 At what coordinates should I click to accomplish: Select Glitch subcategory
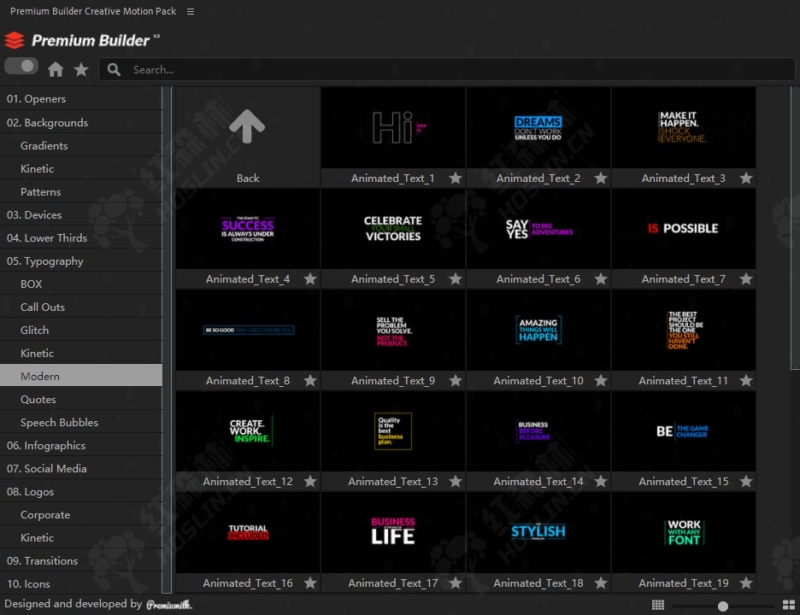(x=81, y=330)
